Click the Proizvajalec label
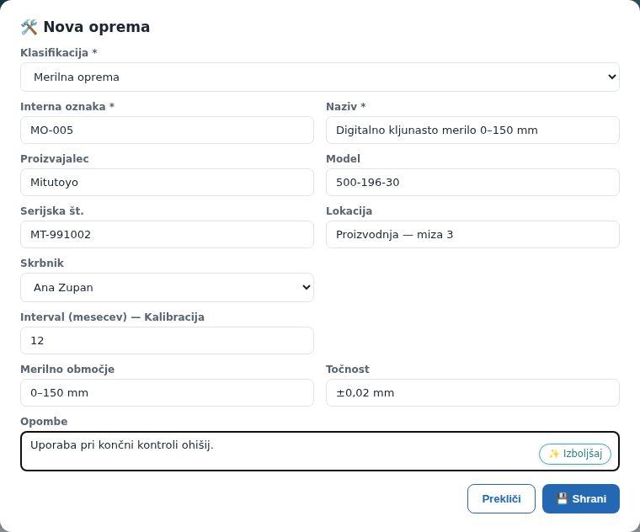 pos(55,159)
